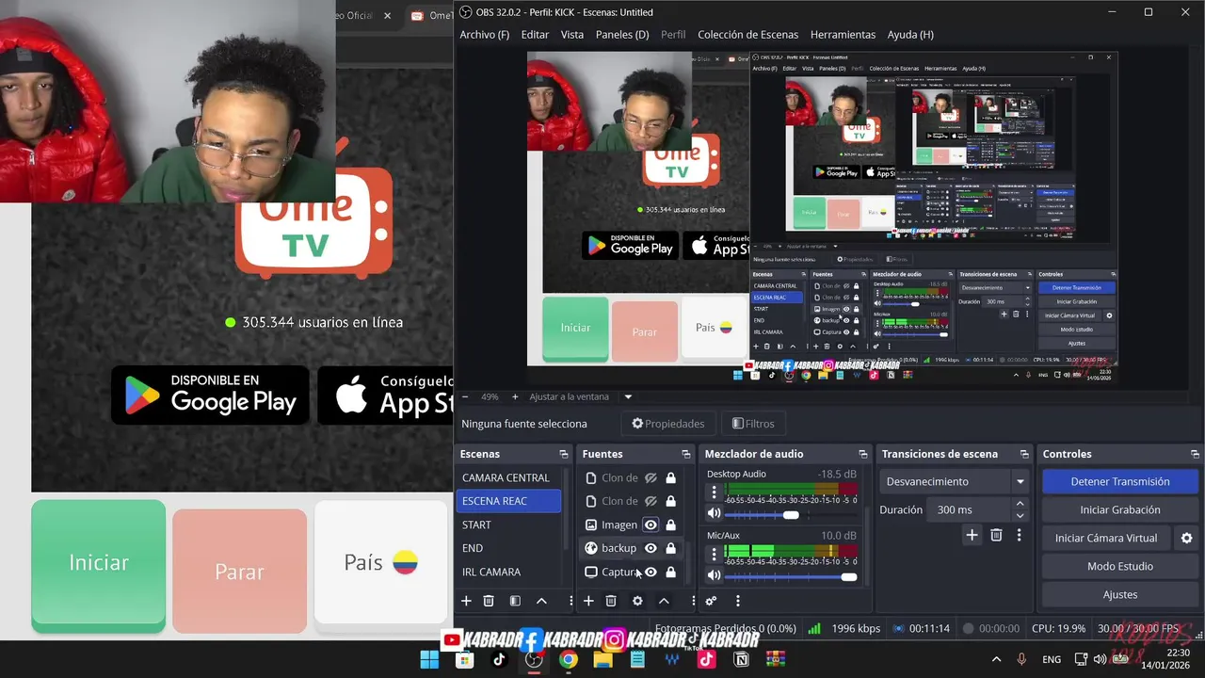The image size is (1205, 678).
Task: Open Mic/Aux options three-dots button
Action: [714, 554]
